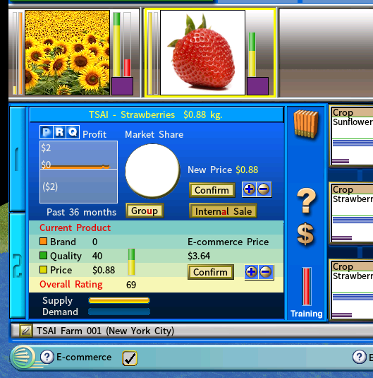Click the purple square under sunflower
The width and height of the screenshot is (373, 378).
(123, 86)
